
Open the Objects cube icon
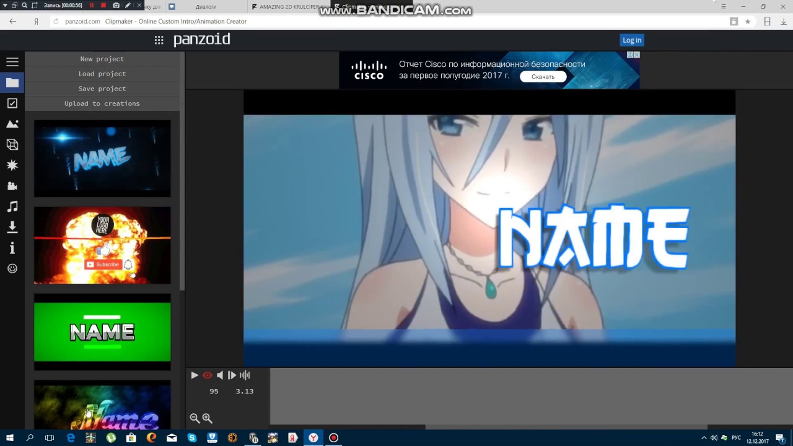[x=12, y=144]
